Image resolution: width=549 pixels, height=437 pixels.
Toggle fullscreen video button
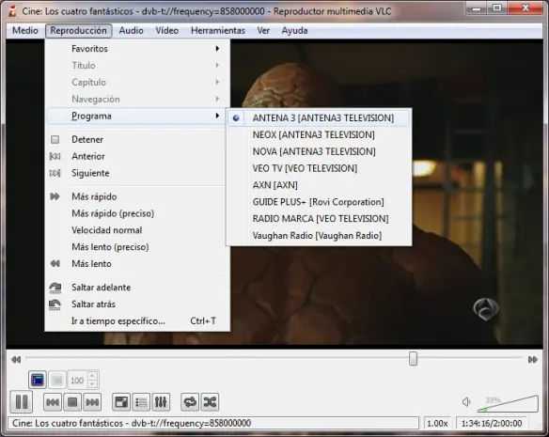[x=121, y=402]
